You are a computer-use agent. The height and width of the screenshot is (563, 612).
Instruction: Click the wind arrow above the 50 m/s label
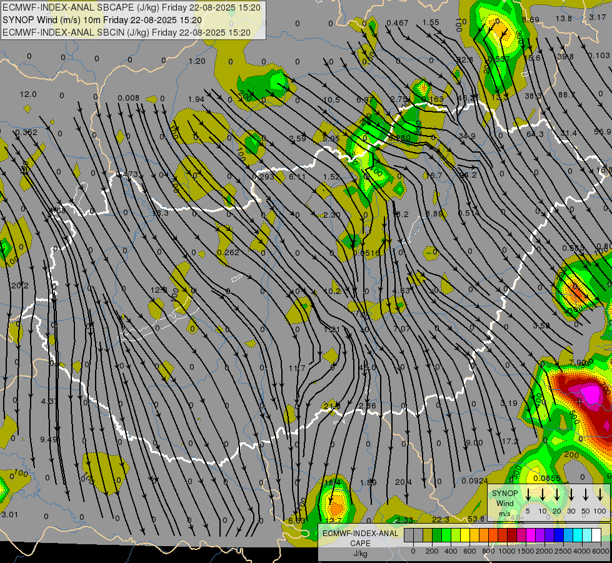pyautogui.click(x=586, y=495)
